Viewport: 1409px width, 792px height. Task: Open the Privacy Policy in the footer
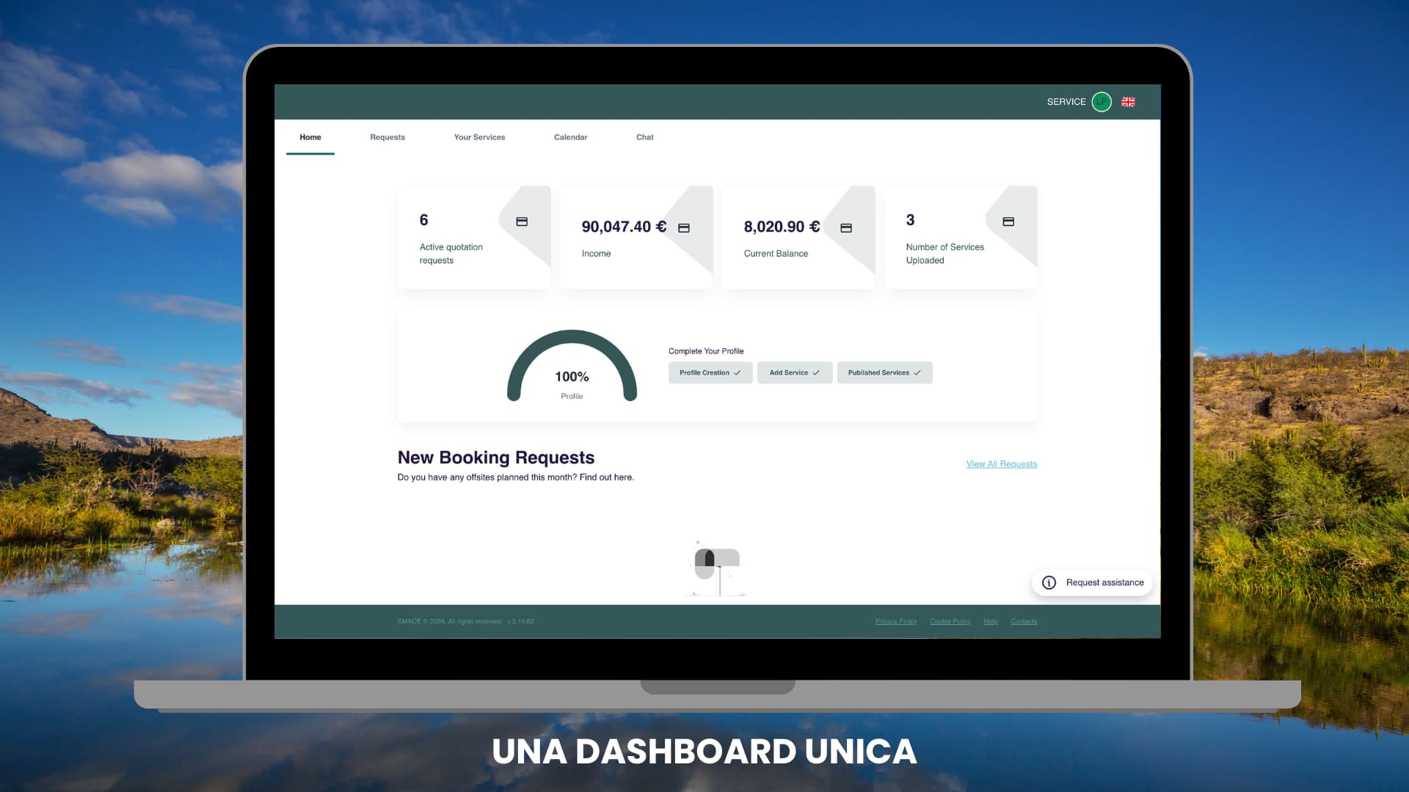coord(895,621)
